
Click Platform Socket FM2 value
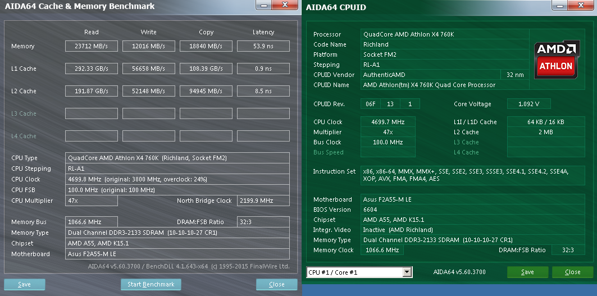point(445,54)
